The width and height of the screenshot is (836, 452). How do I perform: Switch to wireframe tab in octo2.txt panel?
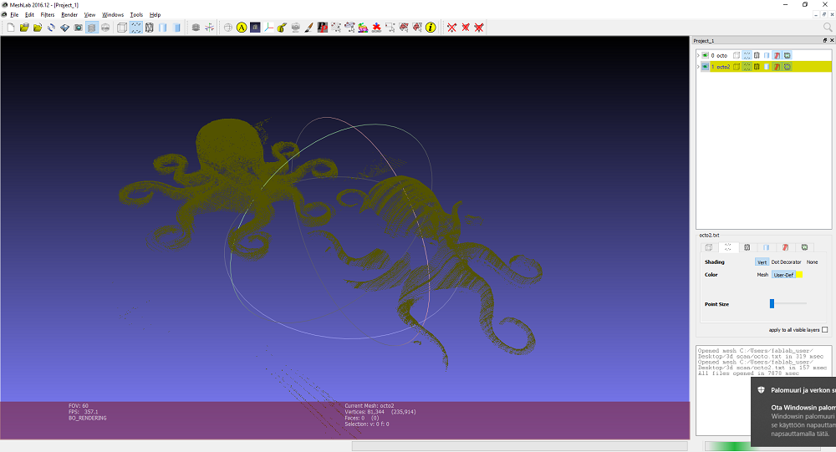tap(747, 247)
